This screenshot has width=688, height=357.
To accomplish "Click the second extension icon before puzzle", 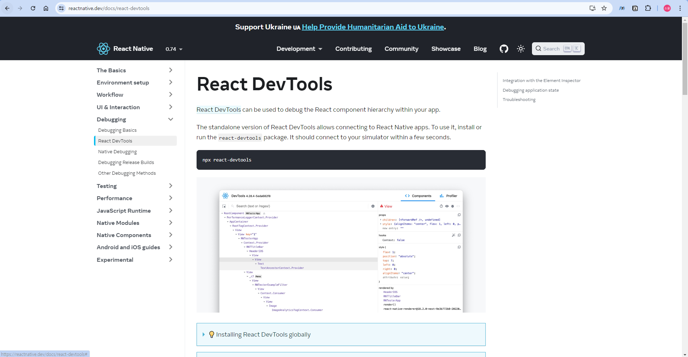I will point(635,8).
